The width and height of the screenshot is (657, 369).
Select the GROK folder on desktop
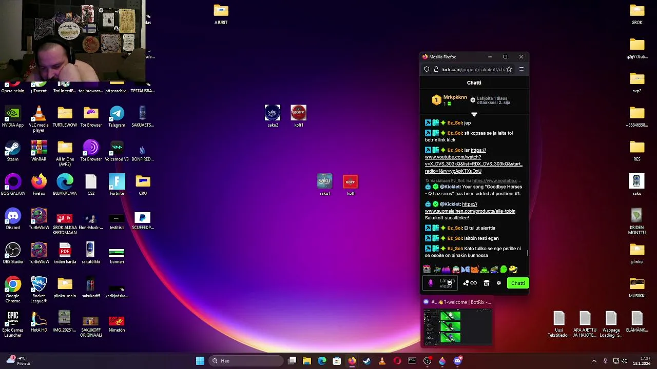(637, 14)
